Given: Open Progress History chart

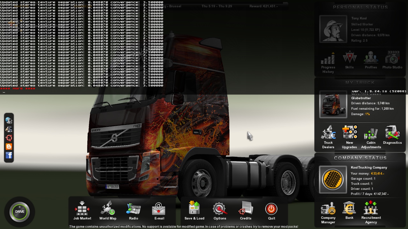Looking at the screenshot, I should (328, 63).
